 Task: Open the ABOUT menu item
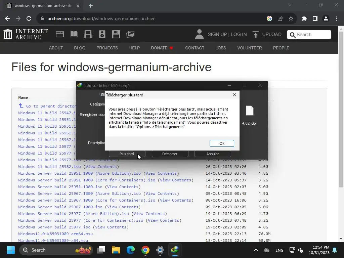[56, 48]
